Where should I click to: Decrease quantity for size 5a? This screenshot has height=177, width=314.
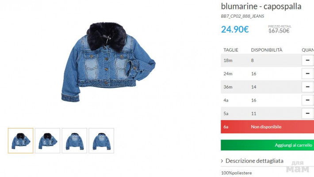[x=308, y=113]
